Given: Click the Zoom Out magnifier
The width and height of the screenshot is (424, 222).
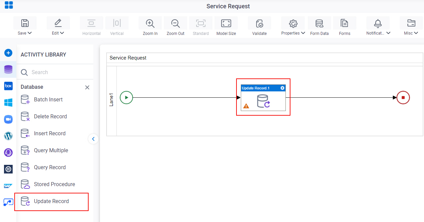Looking at the screenshot, I should coord(176,23).
